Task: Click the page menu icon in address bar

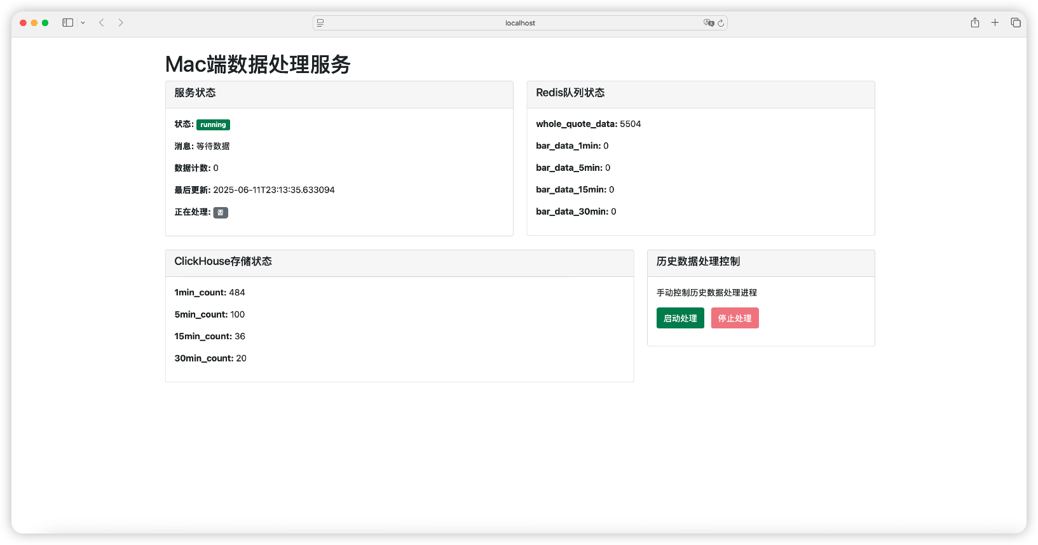Action: point(320,23)
